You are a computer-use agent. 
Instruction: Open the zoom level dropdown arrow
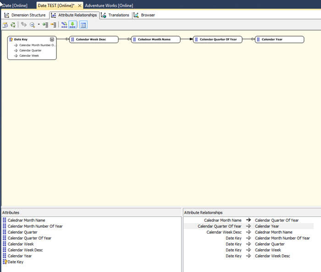point(39,25)
